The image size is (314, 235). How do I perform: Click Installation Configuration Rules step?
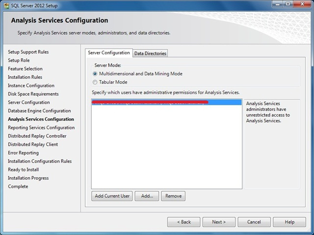point(40,161)
